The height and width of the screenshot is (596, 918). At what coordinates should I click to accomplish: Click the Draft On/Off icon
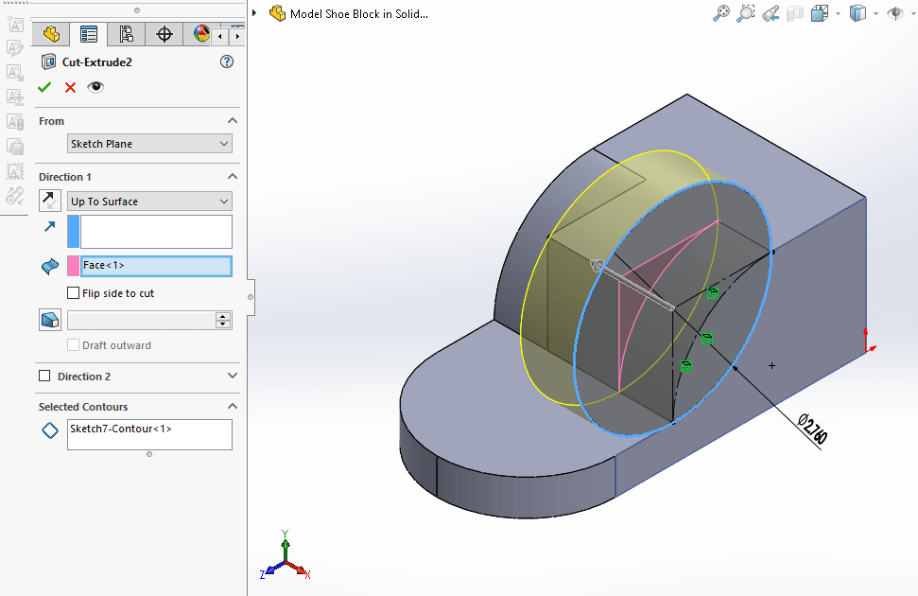click(x=49, y=320)
